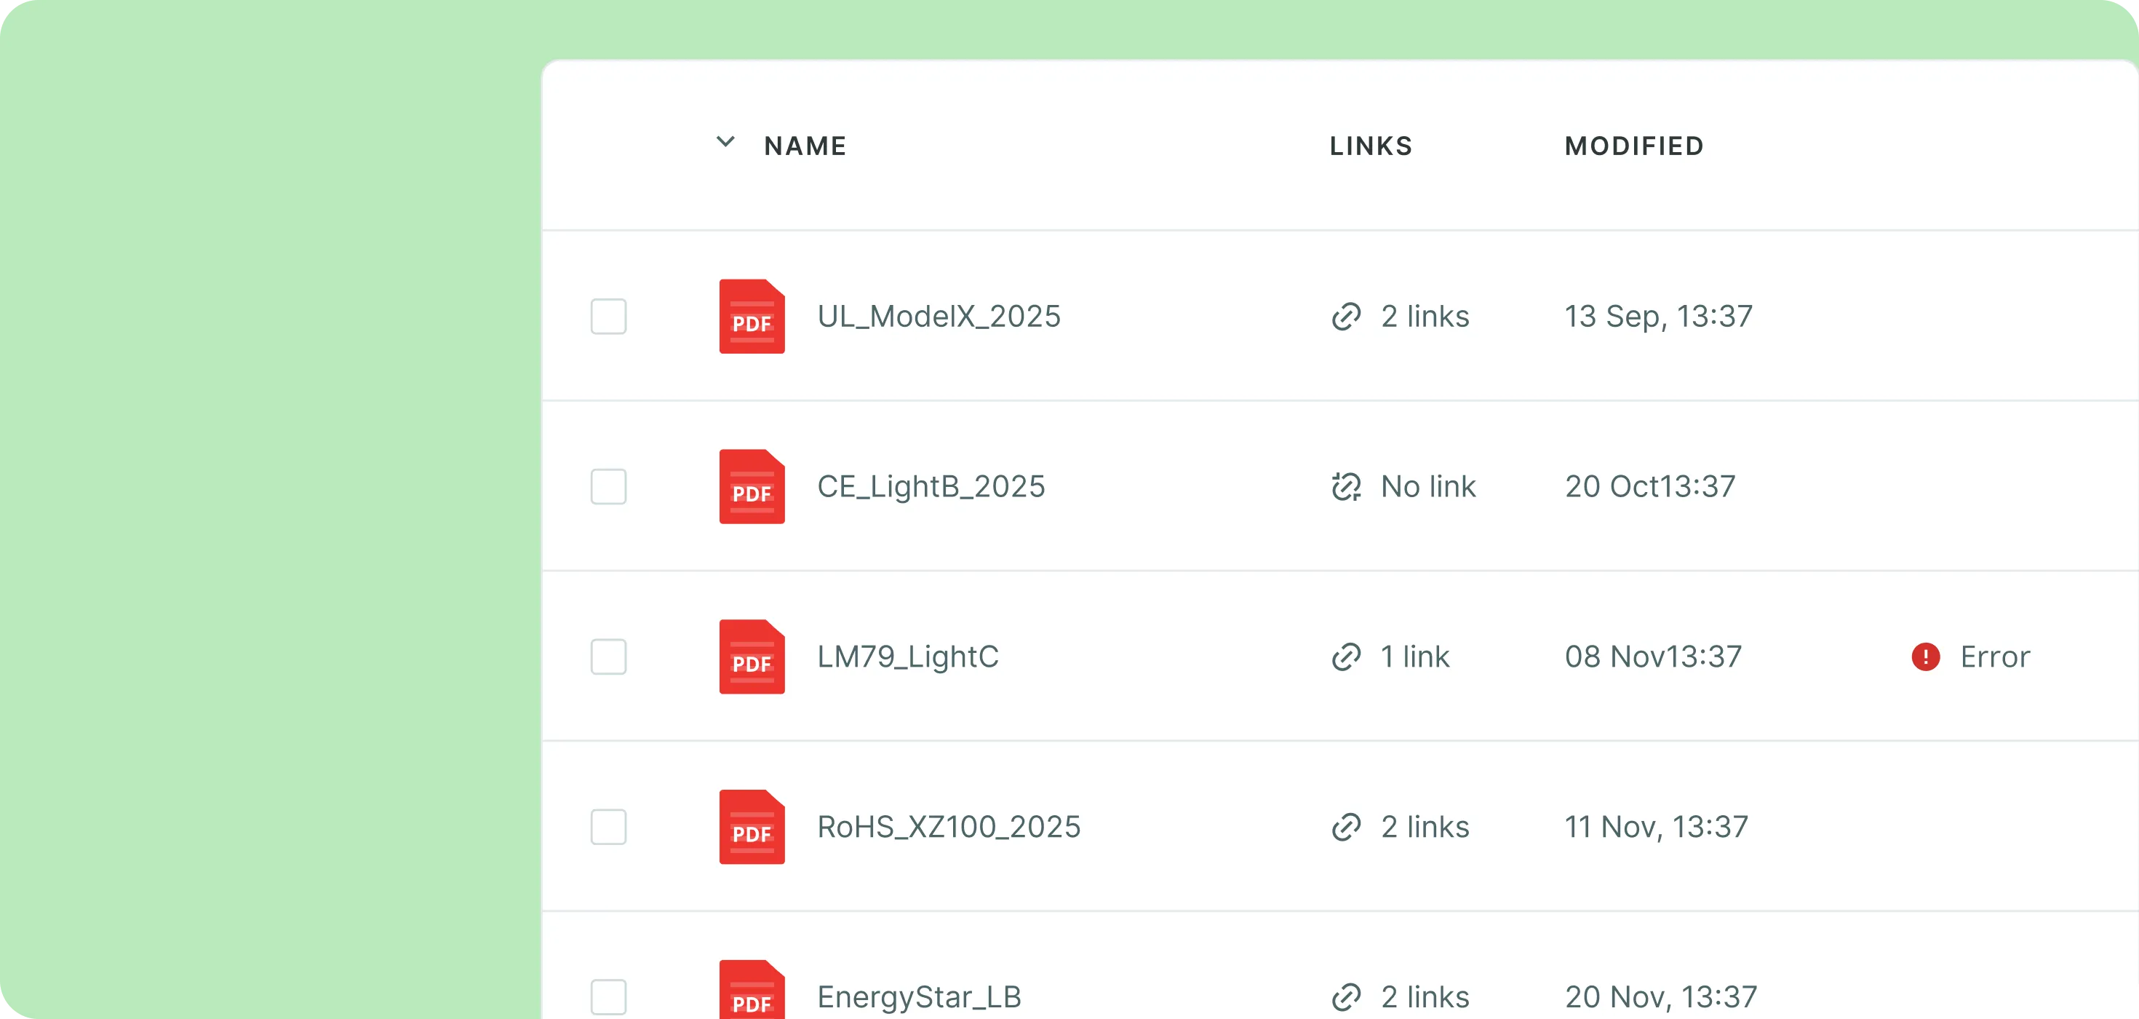Click the PDF icon for UL_ModelX_2025
The height and width of the screenshot is (1019, 2139).
(752, 317)
